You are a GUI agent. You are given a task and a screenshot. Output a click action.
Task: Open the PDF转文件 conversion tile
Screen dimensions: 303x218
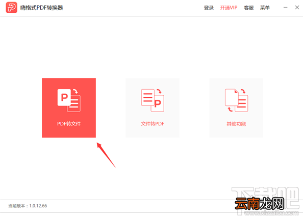[69, 107]
